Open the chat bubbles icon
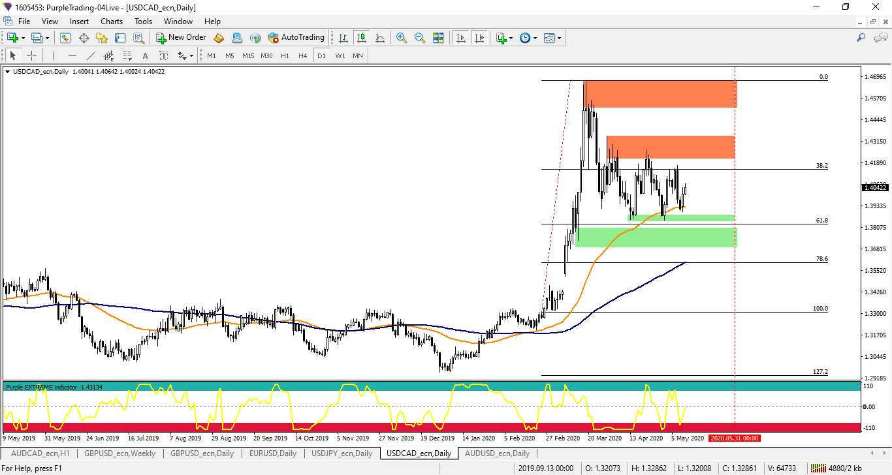Screen dimensions: 892x475 (880, 38)
